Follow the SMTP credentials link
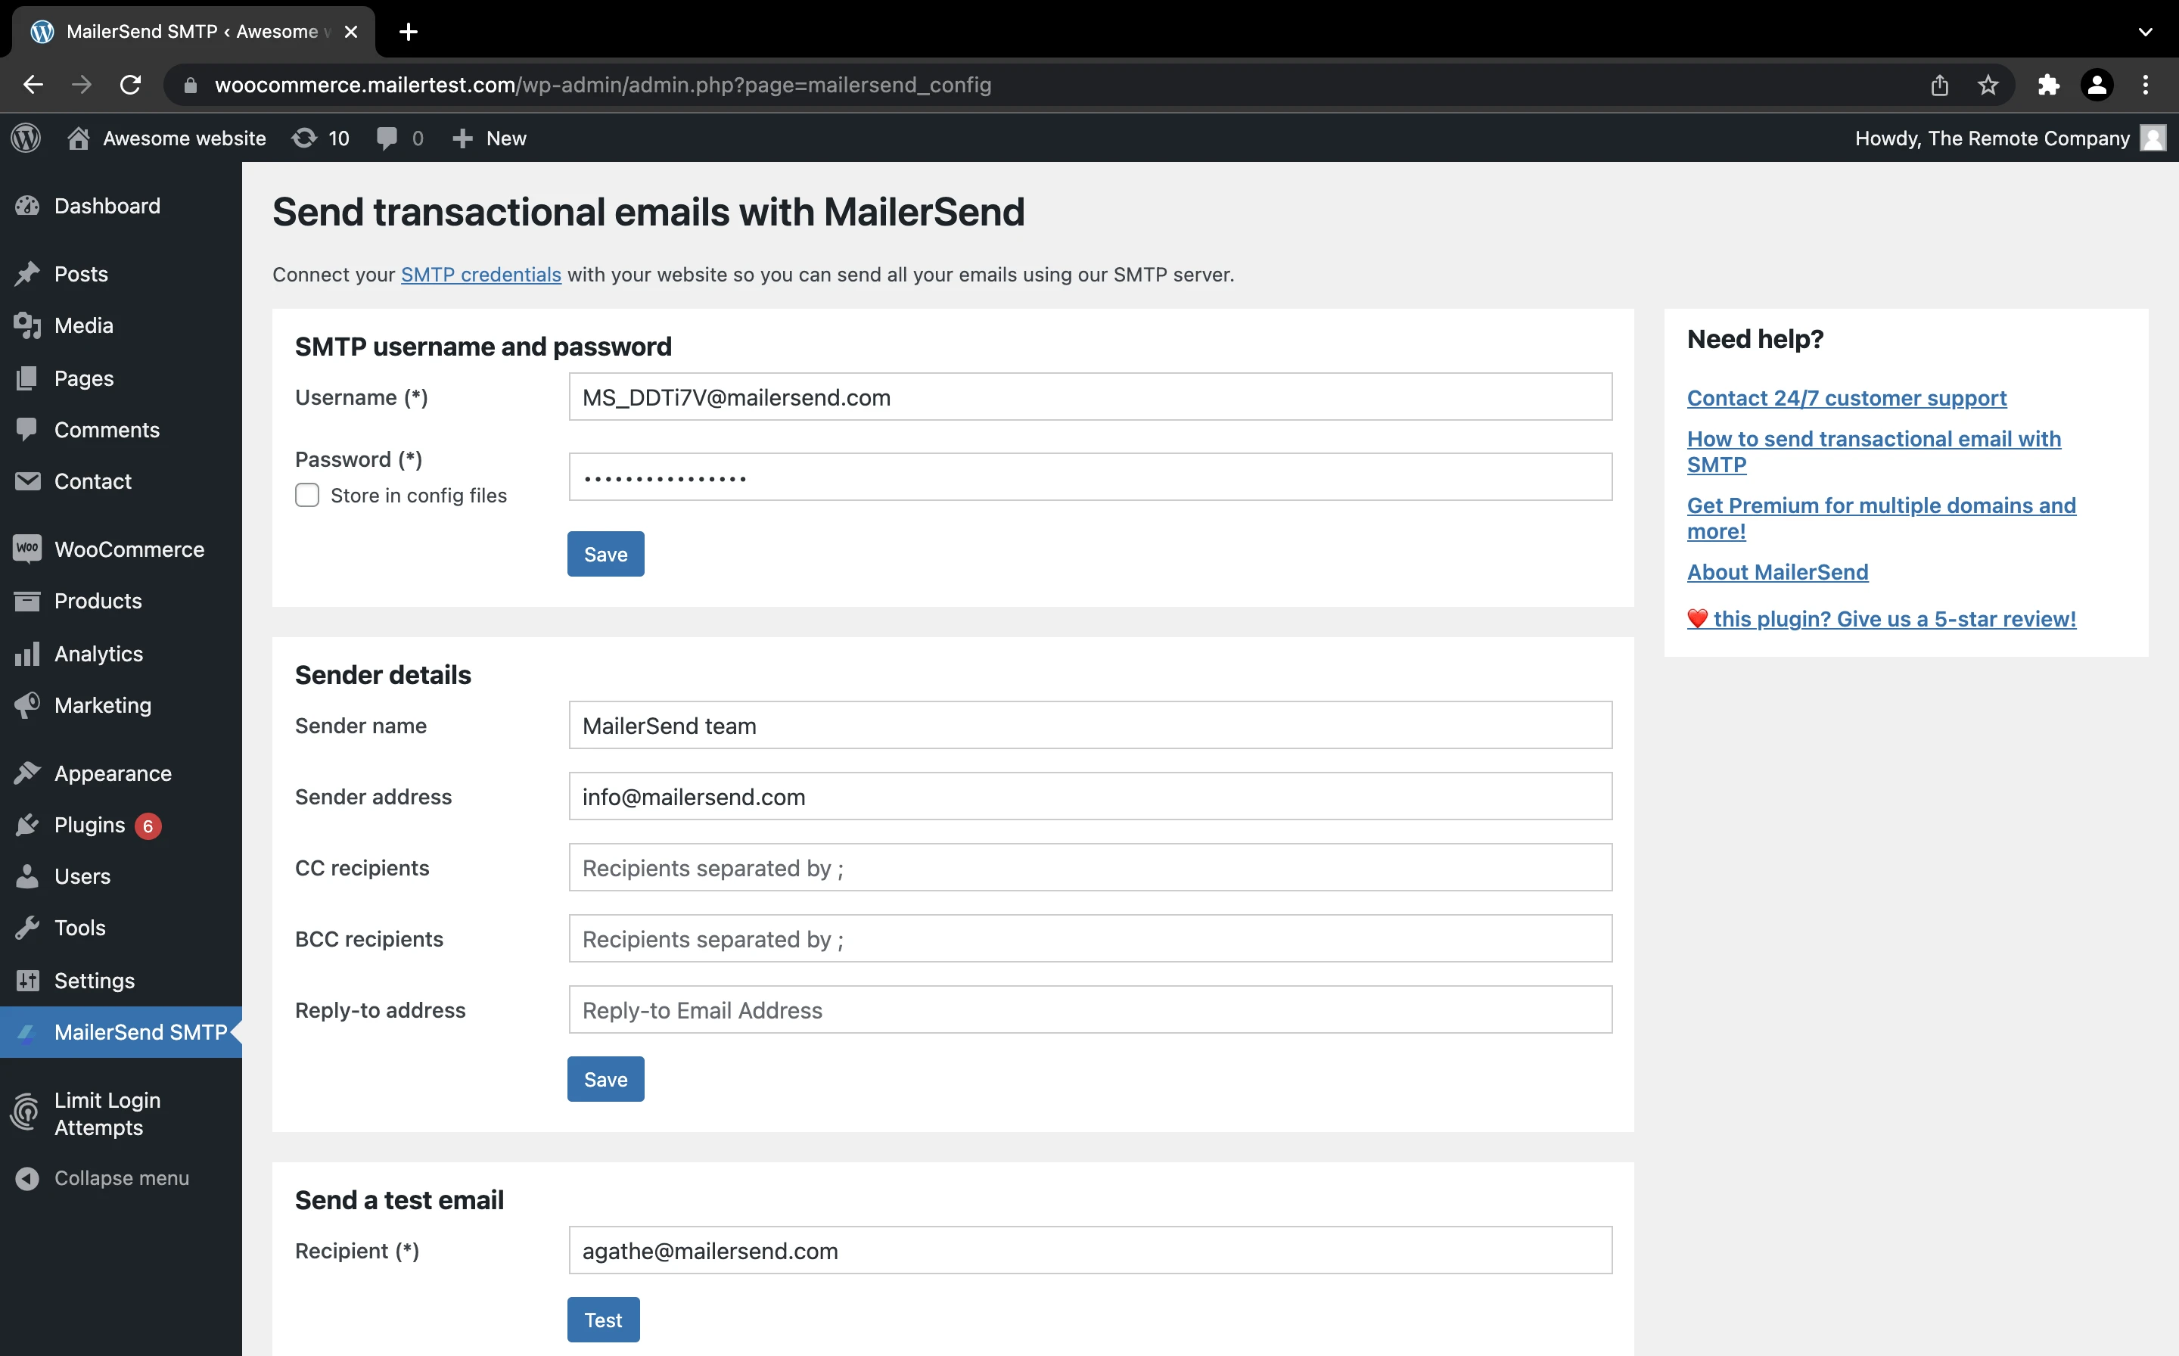 click(480, 275)
